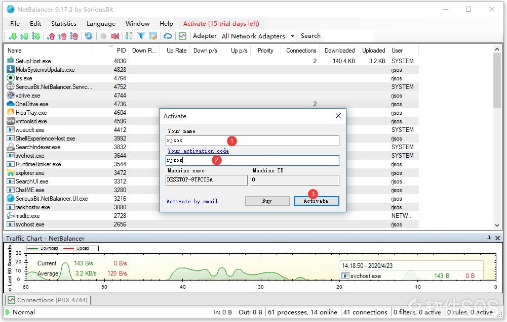The width and height of the screenshot is (507, 322).
Task: Click Activate (15 trial days left) menu item
Action: pyautogui.click(x=221, y=24)
